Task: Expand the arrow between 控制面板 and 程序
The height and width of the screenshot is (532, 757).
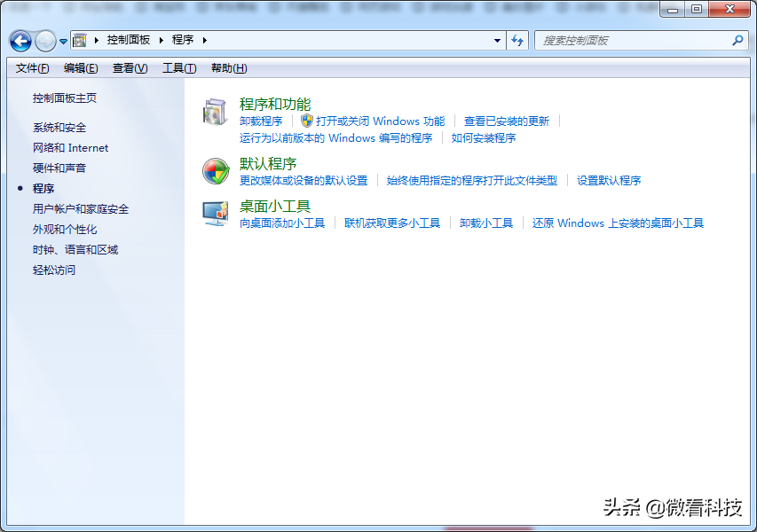Action: (x=162, y=41)
